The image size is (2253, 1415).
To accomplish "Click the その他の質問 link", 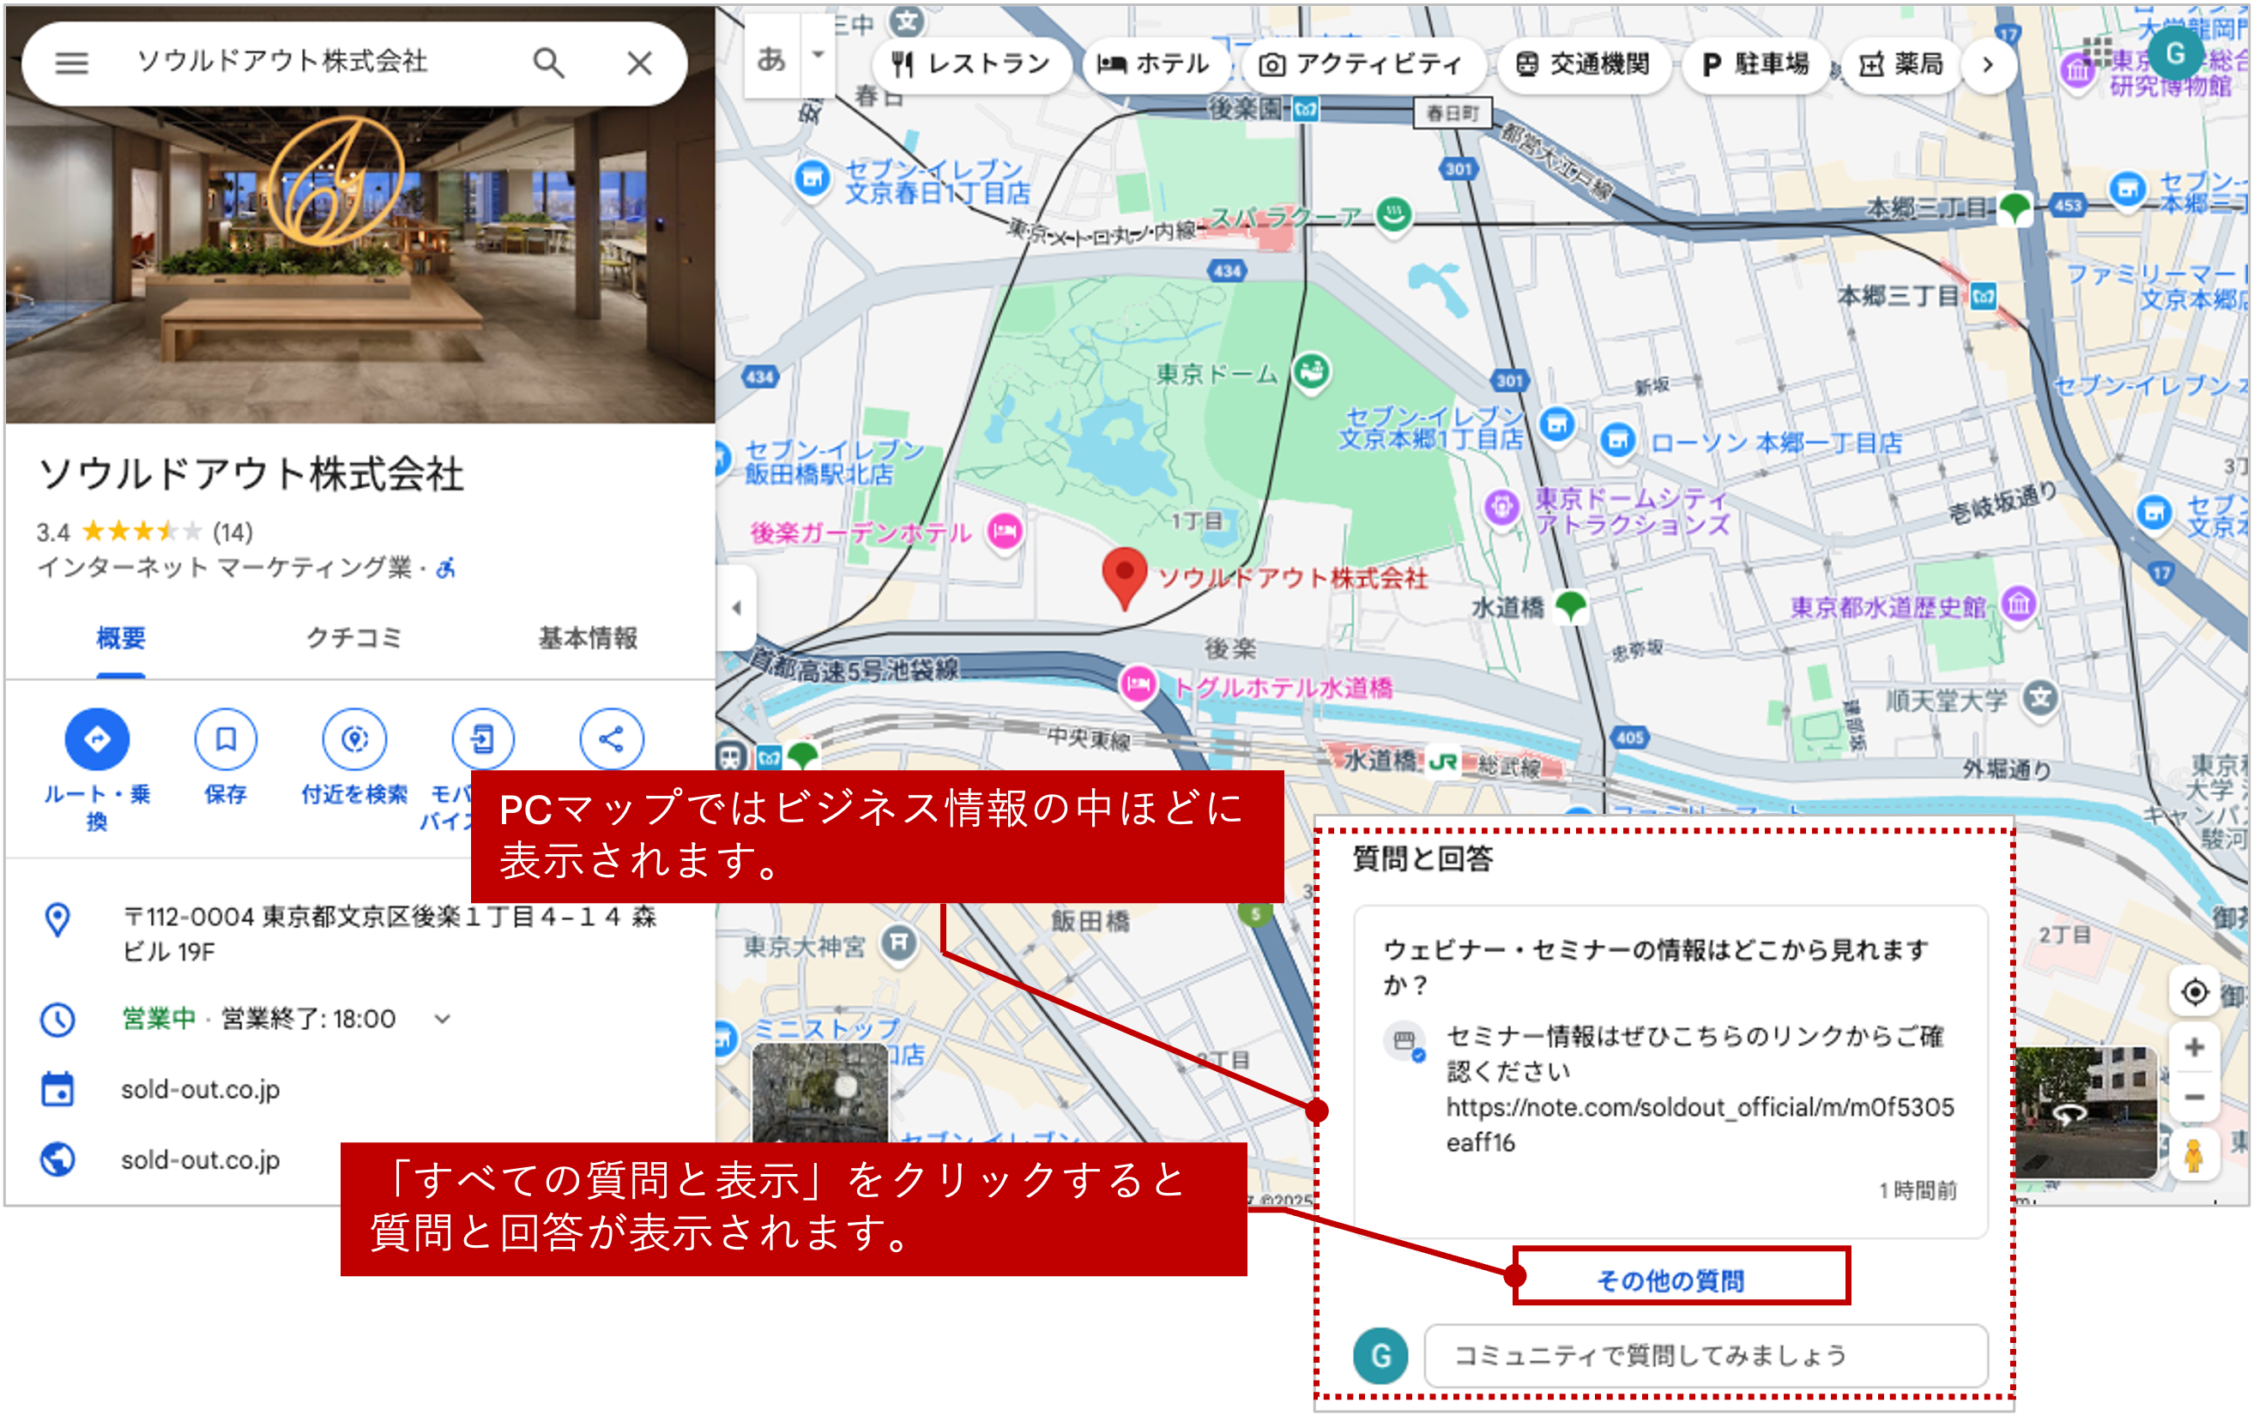I will tap(1671, 1280).
